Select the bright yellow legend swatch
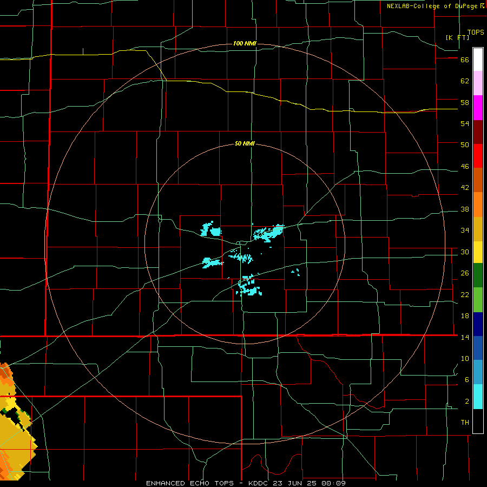Screen dimensions: 487x487 (478, 252)
